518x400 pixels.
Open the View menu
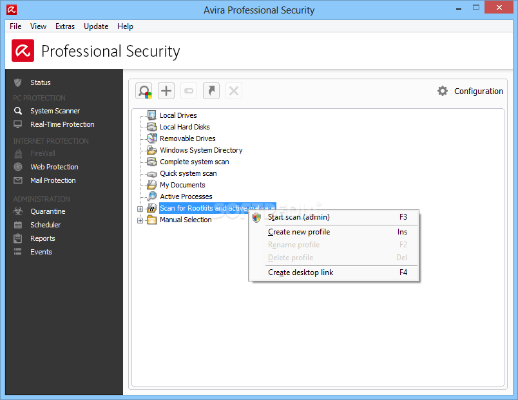pos(38,26)
